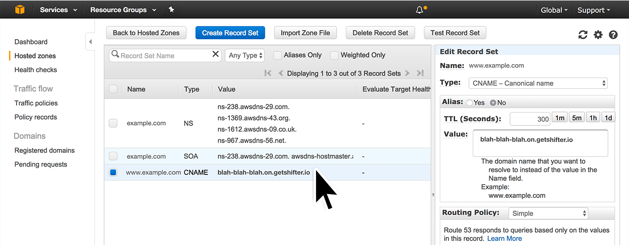Open Hosted zones in the sidebar
The height and width of the screenshot is (245, 629).
click(x=35, y=56)
